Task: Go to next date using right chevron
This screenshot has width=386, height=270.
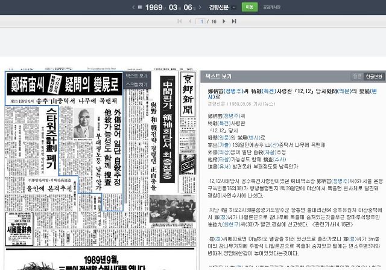Action: 200,7
